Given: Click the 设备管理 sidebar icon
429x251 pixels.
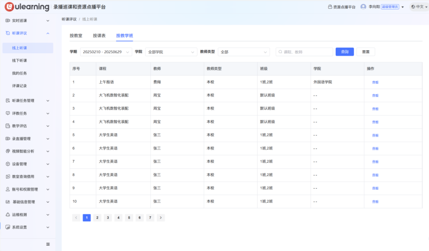Looking at the screenshot, I should click(x=8, y=164).
